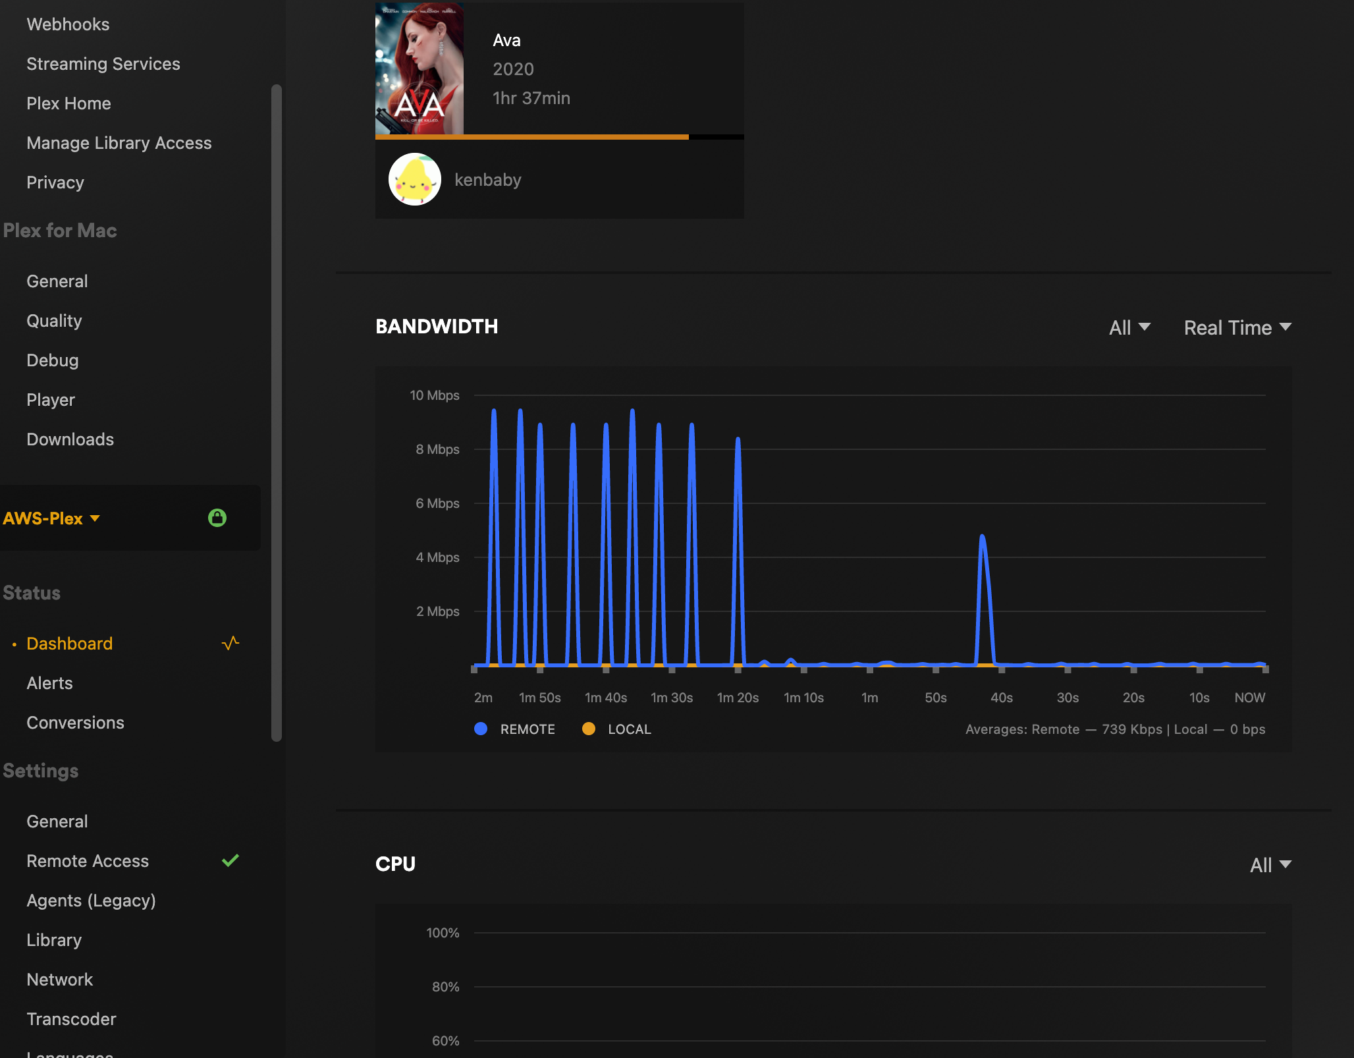Viewport: 1354px width, 1058px height.
Task: Go to the Alerts status page
Action: [49, 683]
